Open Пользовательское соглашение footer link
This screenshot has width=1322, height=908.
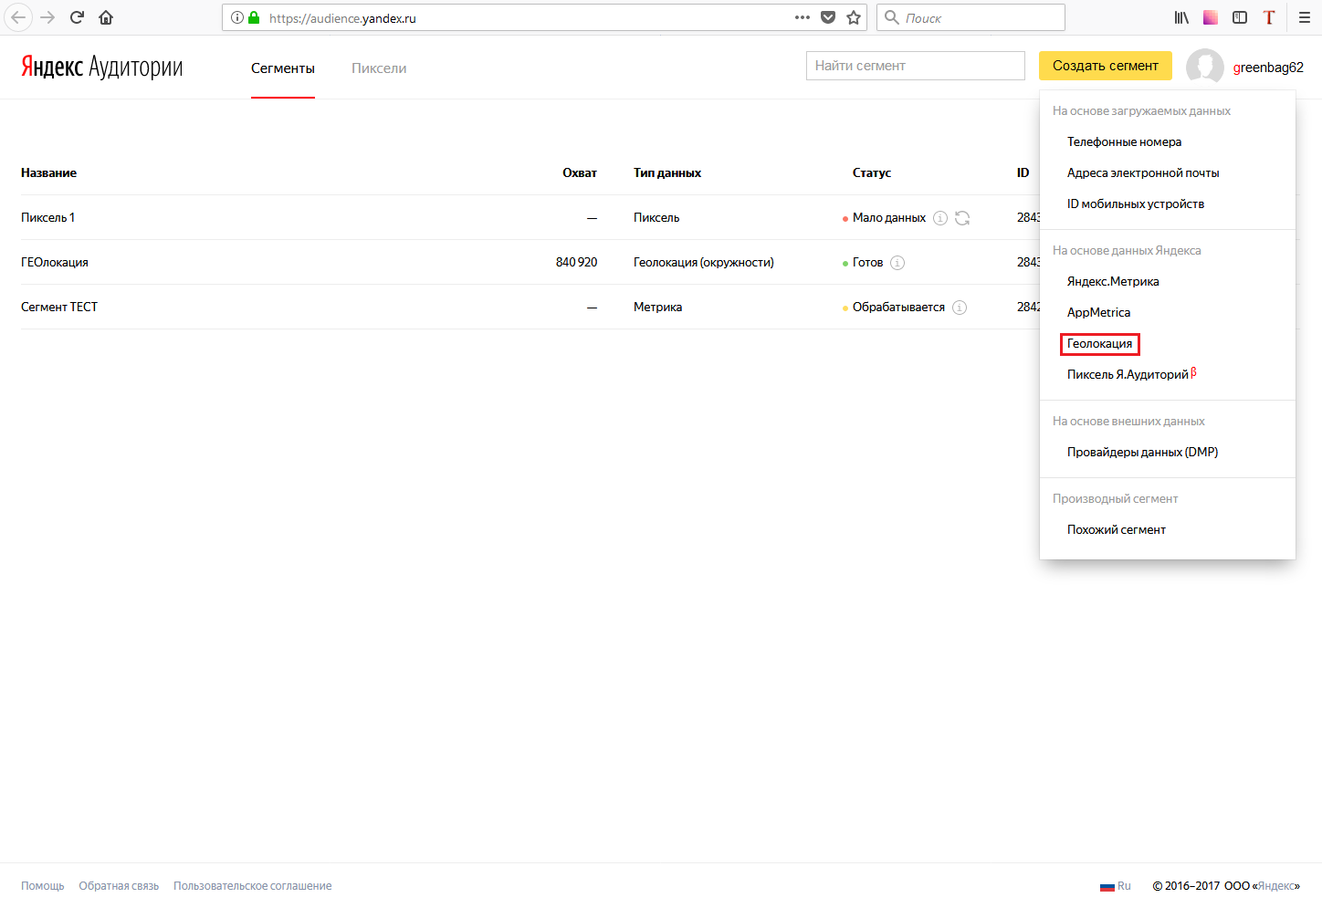pos(253,886)
